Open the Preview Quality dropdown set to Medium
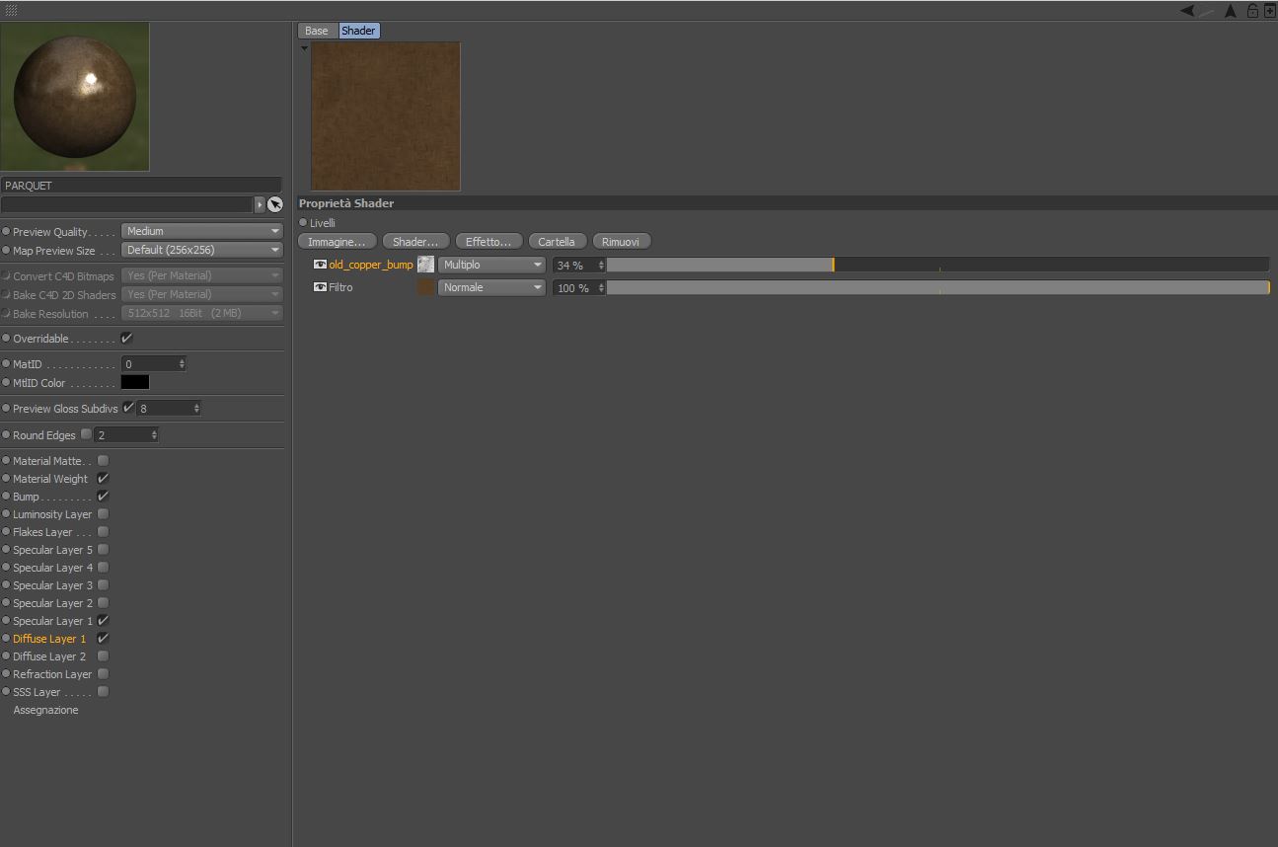Screen dimensions: 1278x847 (202, 231)
